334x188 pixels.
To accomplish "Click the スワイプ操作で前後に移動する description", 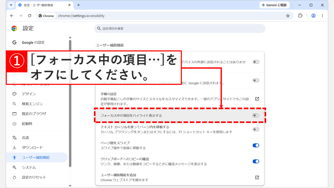I will [123, 148].
